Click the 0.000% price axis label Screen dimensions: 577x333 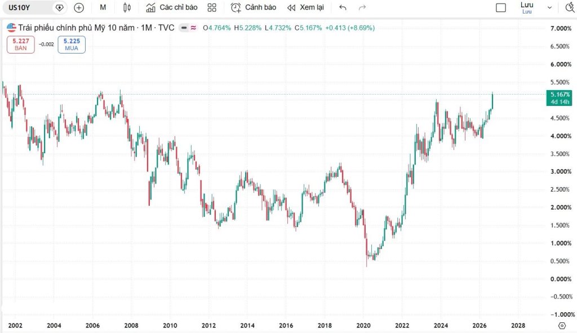point(561,279)
